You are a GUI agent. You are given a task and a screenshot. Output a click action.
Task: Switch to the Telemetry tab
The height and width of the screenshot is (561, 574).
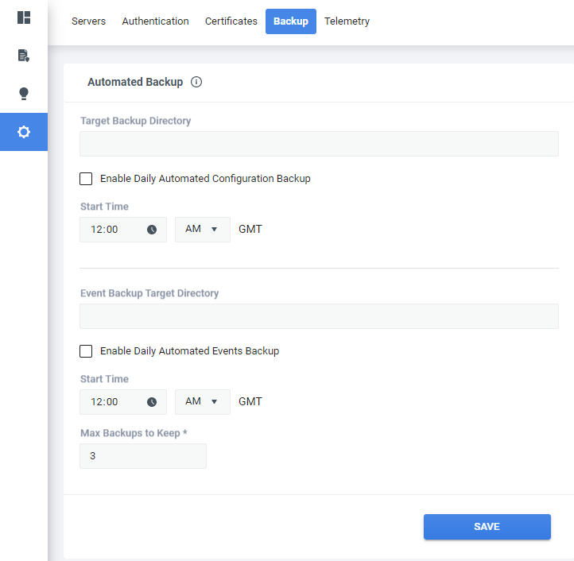pyautogui.click(x=347, y=21)
